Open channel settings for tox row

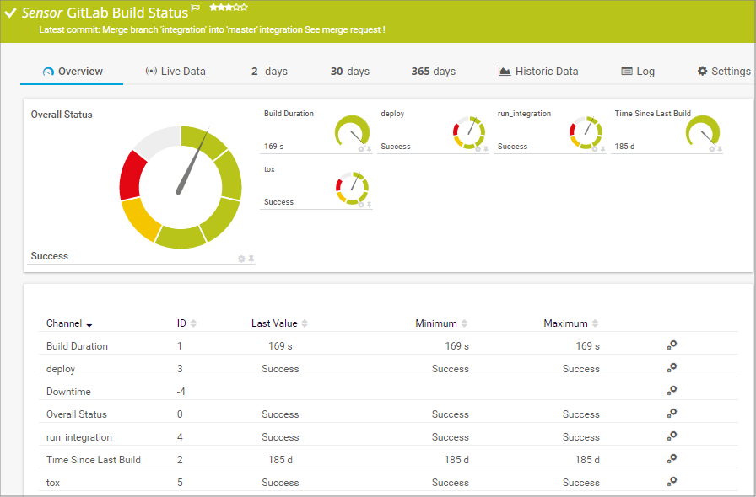(x=672, y=482)
